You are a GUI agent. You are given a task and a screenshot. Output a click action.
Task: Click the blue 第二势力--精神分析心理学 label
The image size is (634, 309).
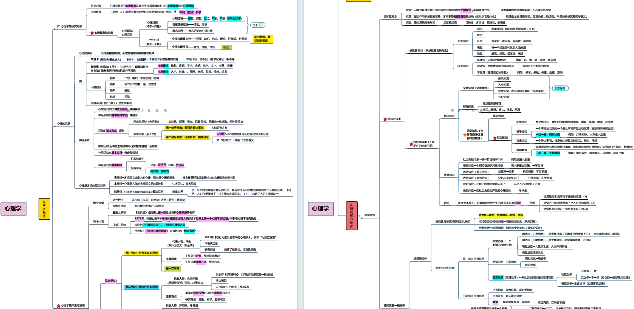[x=142, y=287]
